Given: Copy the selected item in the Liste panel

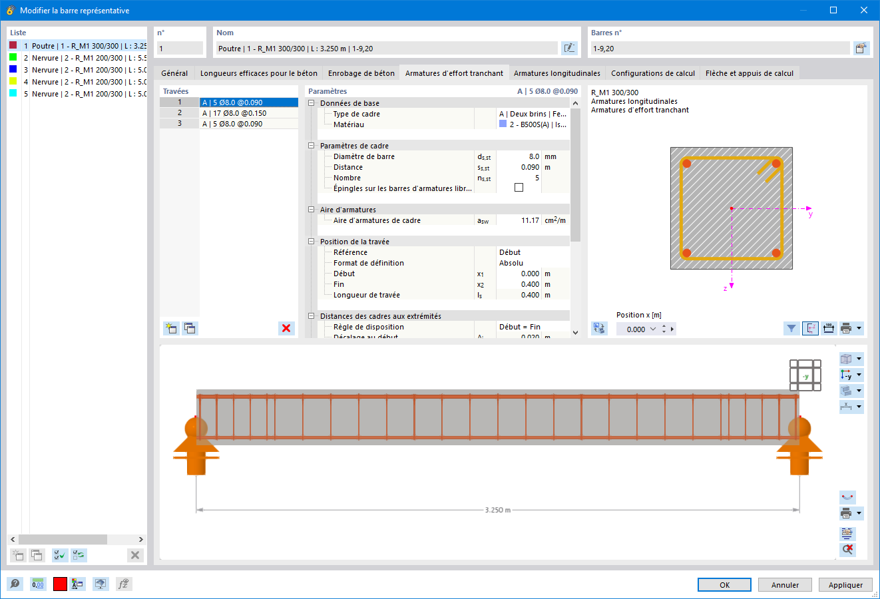Looking at the screenshot, I should point(37,555).
